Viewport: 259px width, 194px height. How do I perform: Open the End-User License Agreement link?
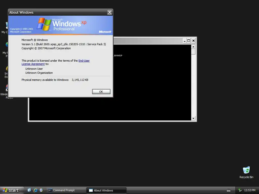click(x=84, y=61)
